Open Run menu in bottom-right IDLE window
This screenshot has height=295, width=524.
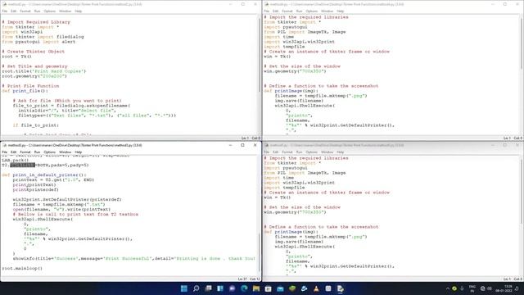tap(299, 152)
